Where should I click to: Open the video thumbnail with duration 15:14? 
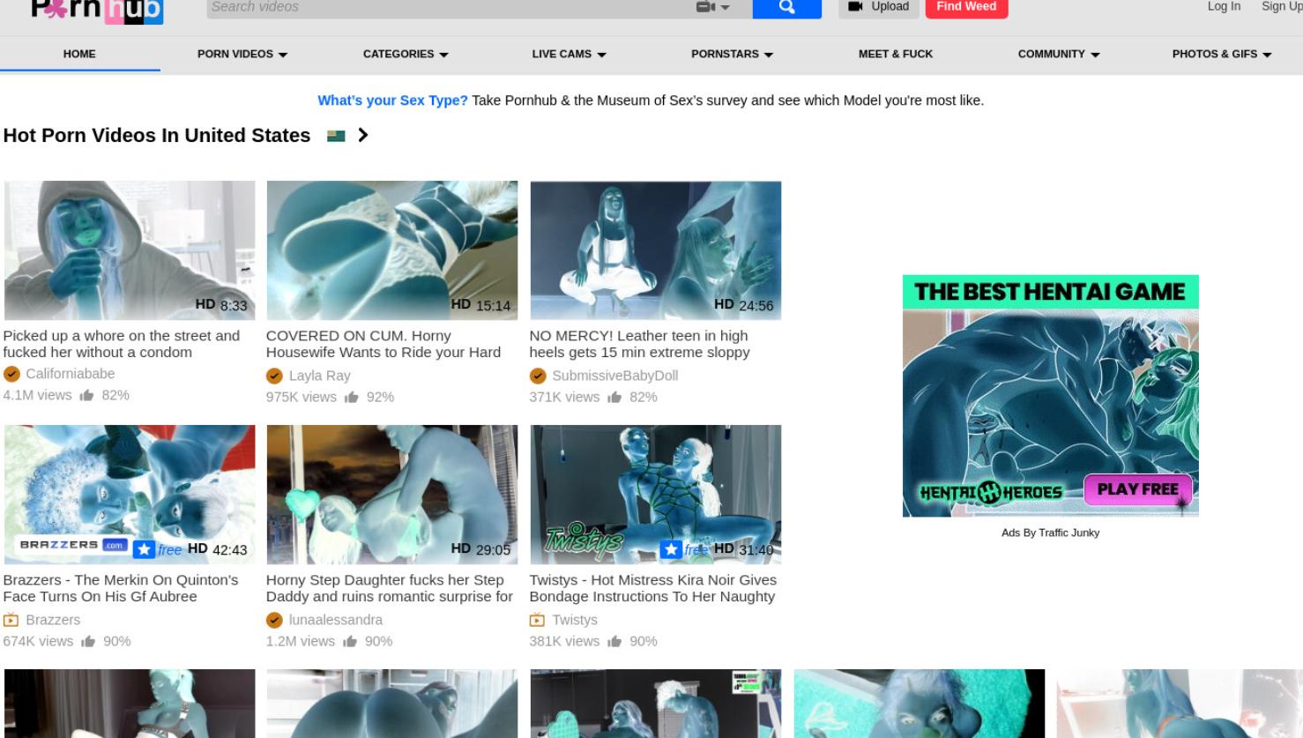pos(392,250)
